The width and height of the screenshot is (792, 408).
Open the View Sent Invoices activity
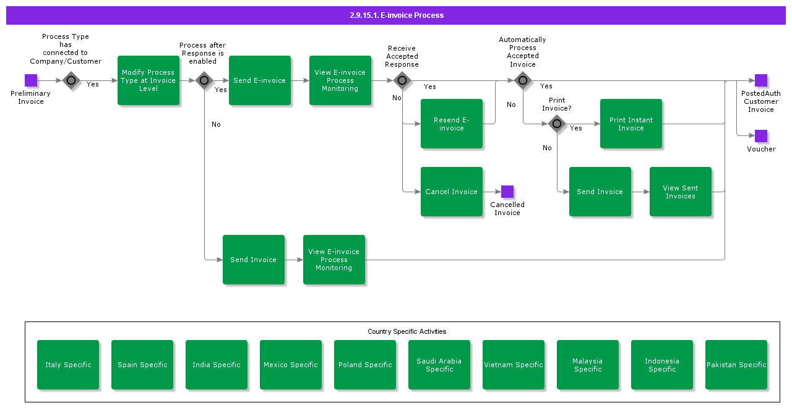point(681,192)
